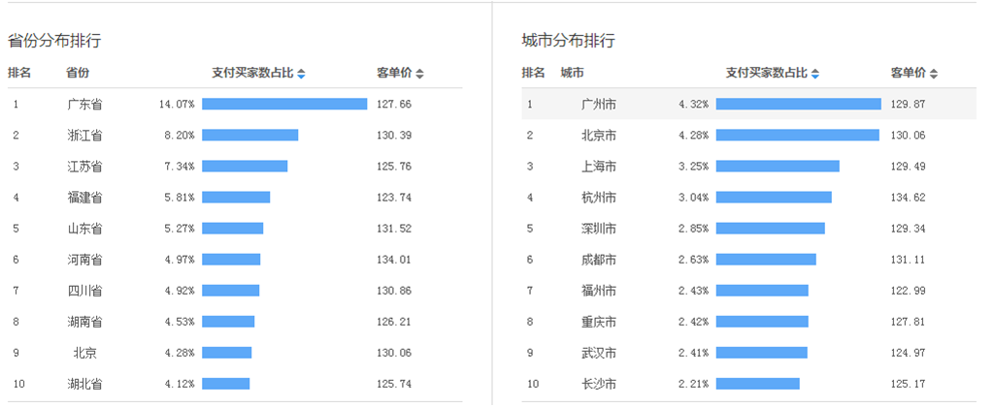Select 江苏省 in province ranking
Screen dimensions: 994x406
(84, 167)
